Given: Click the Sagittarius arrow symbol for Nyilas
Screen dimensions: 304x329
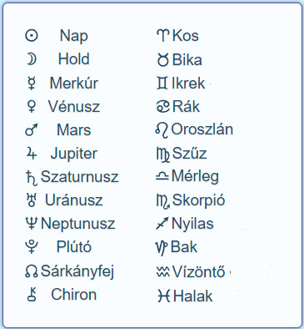Looking at the screenshot, I should tap(162, 224).
